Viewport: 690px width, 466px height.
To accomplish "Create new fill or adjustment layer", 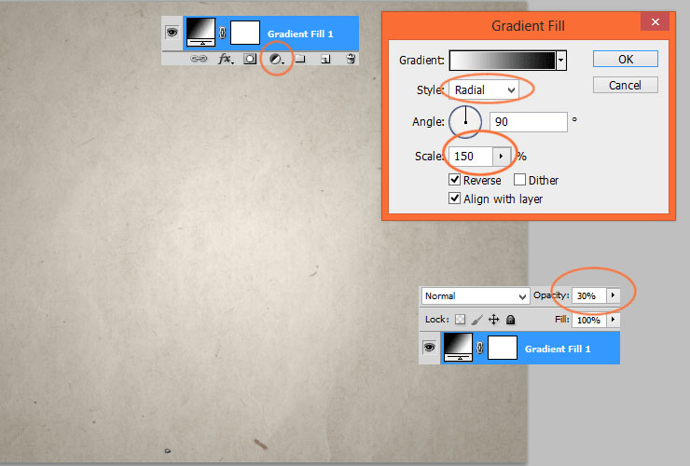I will click(x=276, y=59).
